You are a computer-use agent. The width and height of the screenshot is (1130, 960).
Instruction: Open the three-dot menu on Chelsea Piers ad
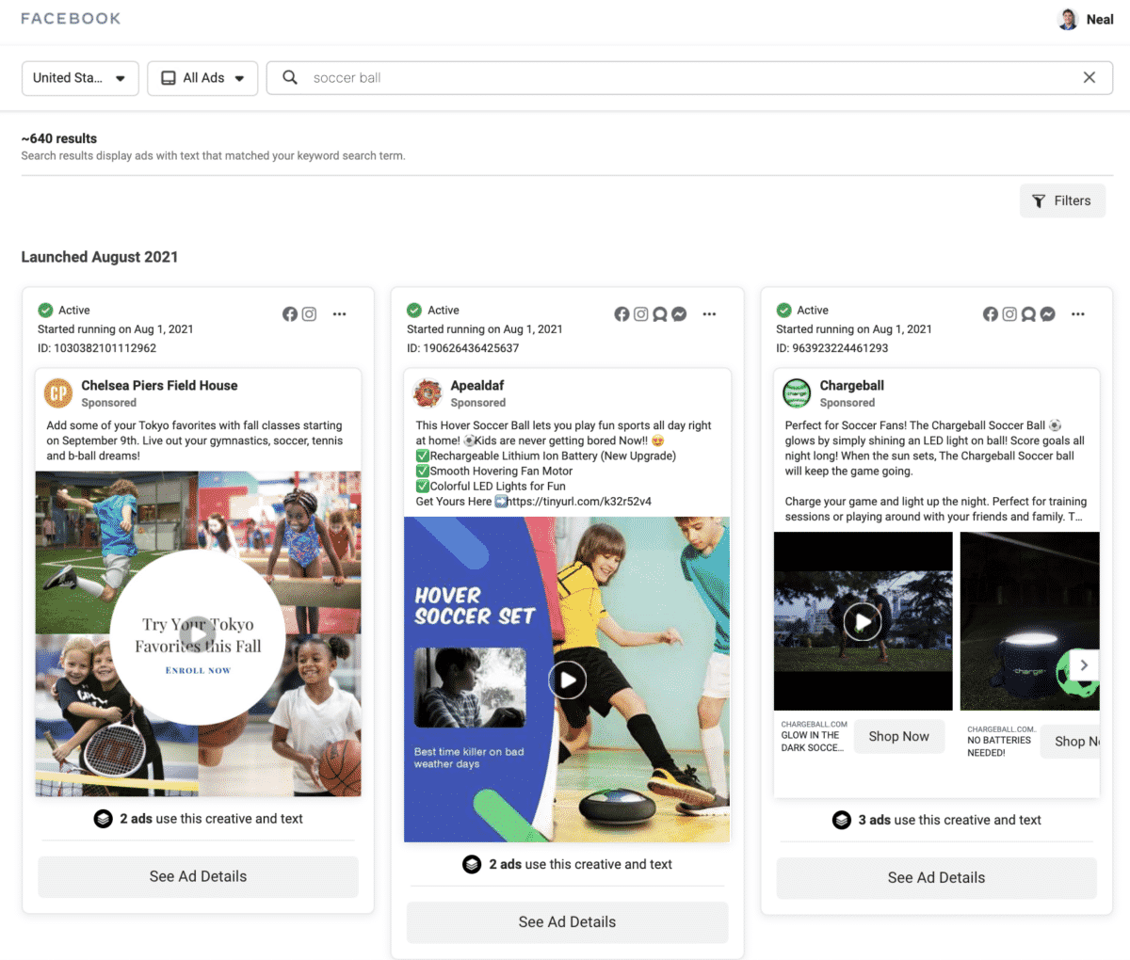pyautogui.click(x=340, y=314)
